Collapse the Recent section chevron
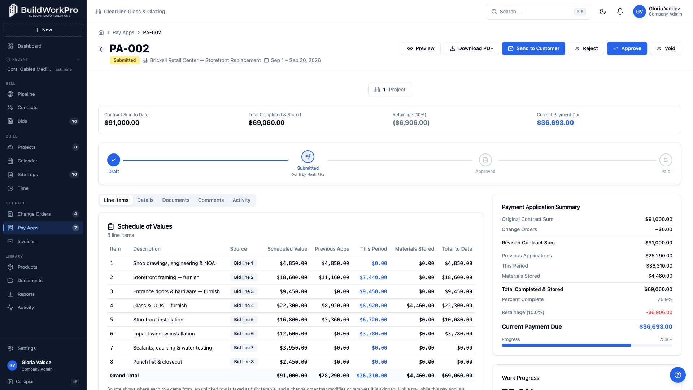Screen dimensions: 693x390 (78, 60)
